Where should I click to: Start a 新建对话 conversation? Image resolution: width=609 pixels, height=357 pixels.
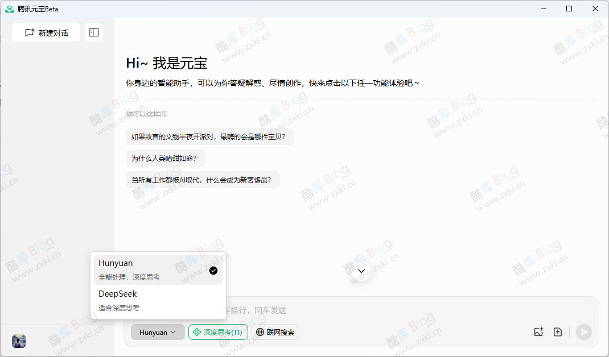(x=46, y=32)
